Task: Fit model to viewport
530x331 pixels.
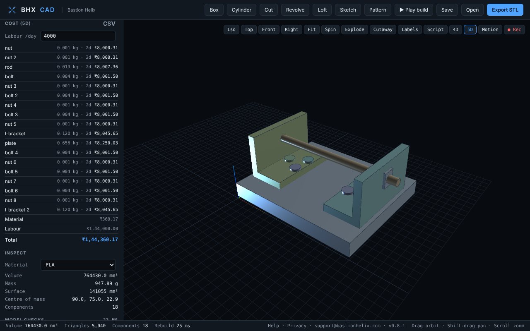Action: [x=312, y=29]
